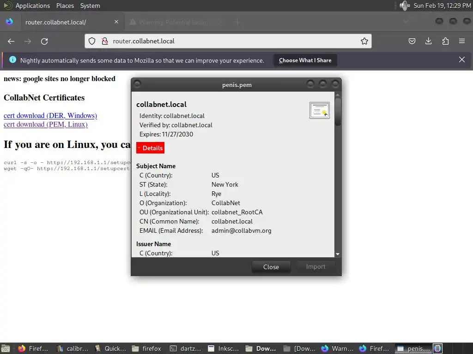473x354 pixels.
Task: Select the Verified by: collabnet.local line
Action: [176, 125]
